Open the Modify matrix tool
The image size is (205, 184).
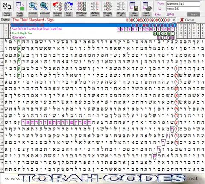(20, 9)
